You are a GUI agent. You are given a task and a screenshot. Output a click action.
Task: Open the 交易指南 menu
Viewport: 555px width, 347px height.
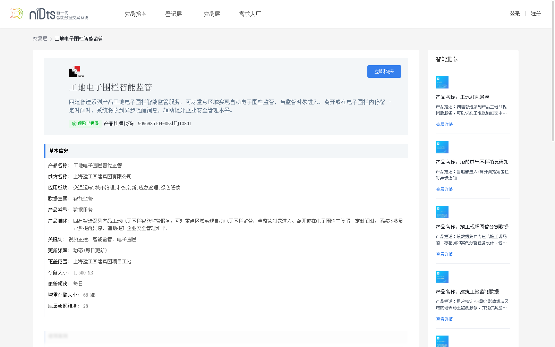click(x=136, y=14)
